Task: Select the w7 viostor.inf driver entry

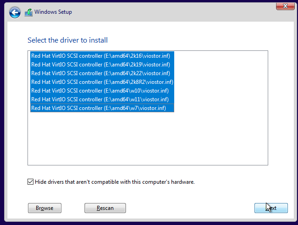Action: (x=99, y=108)
